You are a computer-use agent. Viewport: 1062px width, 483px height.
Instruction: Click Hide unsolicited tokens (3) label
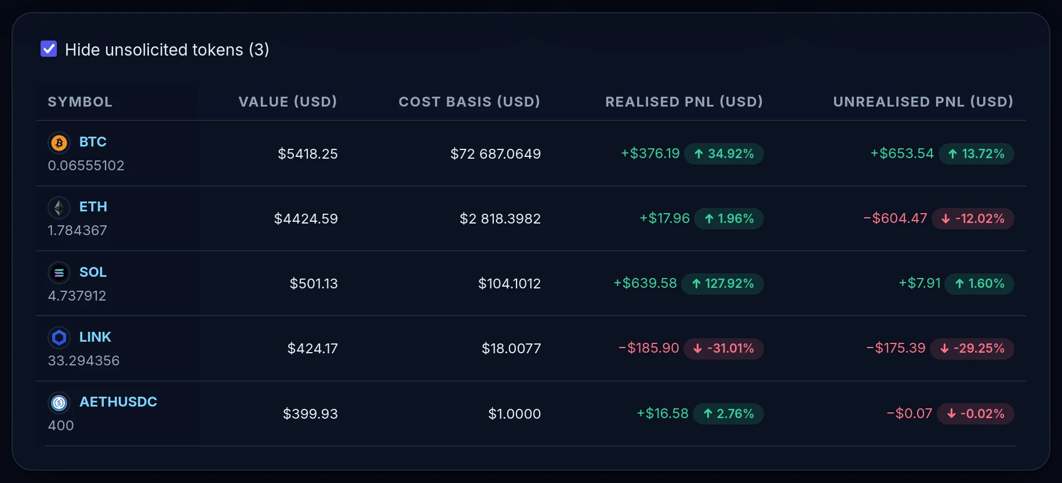click(x=167, y=50)
